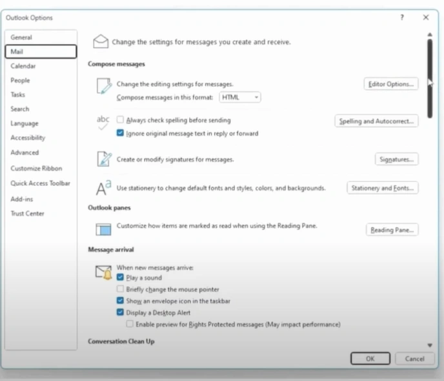
Task: Go to Tasks options
Action: click(41, 95)
